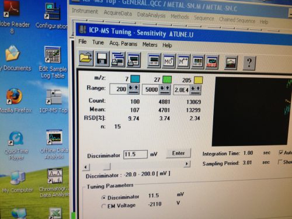Viewport: 292px width, 219px height.
Task: Decrease the range for m/z 27
Action: (x=162, y=89)
